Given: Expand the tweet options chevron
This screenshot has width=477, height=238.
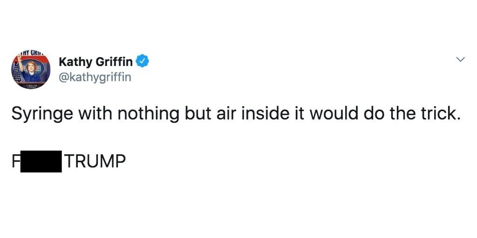Looking at the screenshot, I should [x=460, y=59].
